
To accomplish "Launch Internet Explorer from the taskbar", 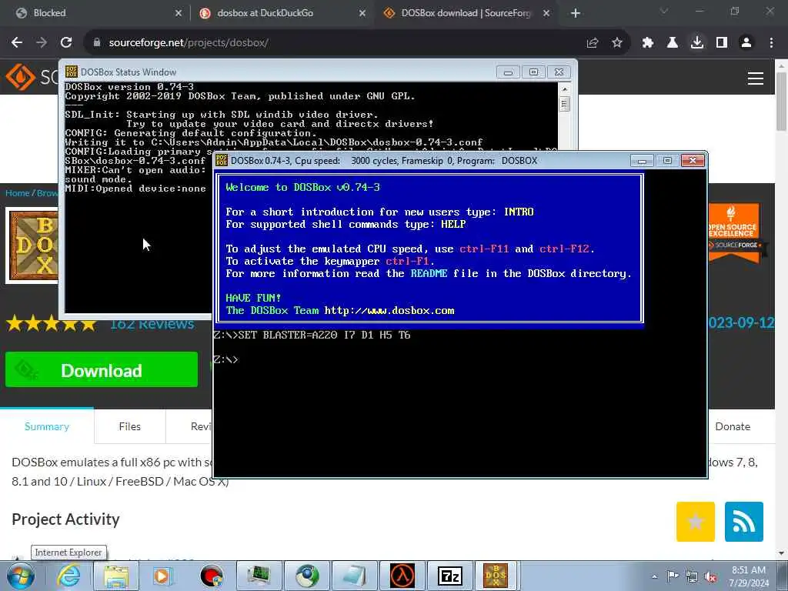I will point(68,576).
